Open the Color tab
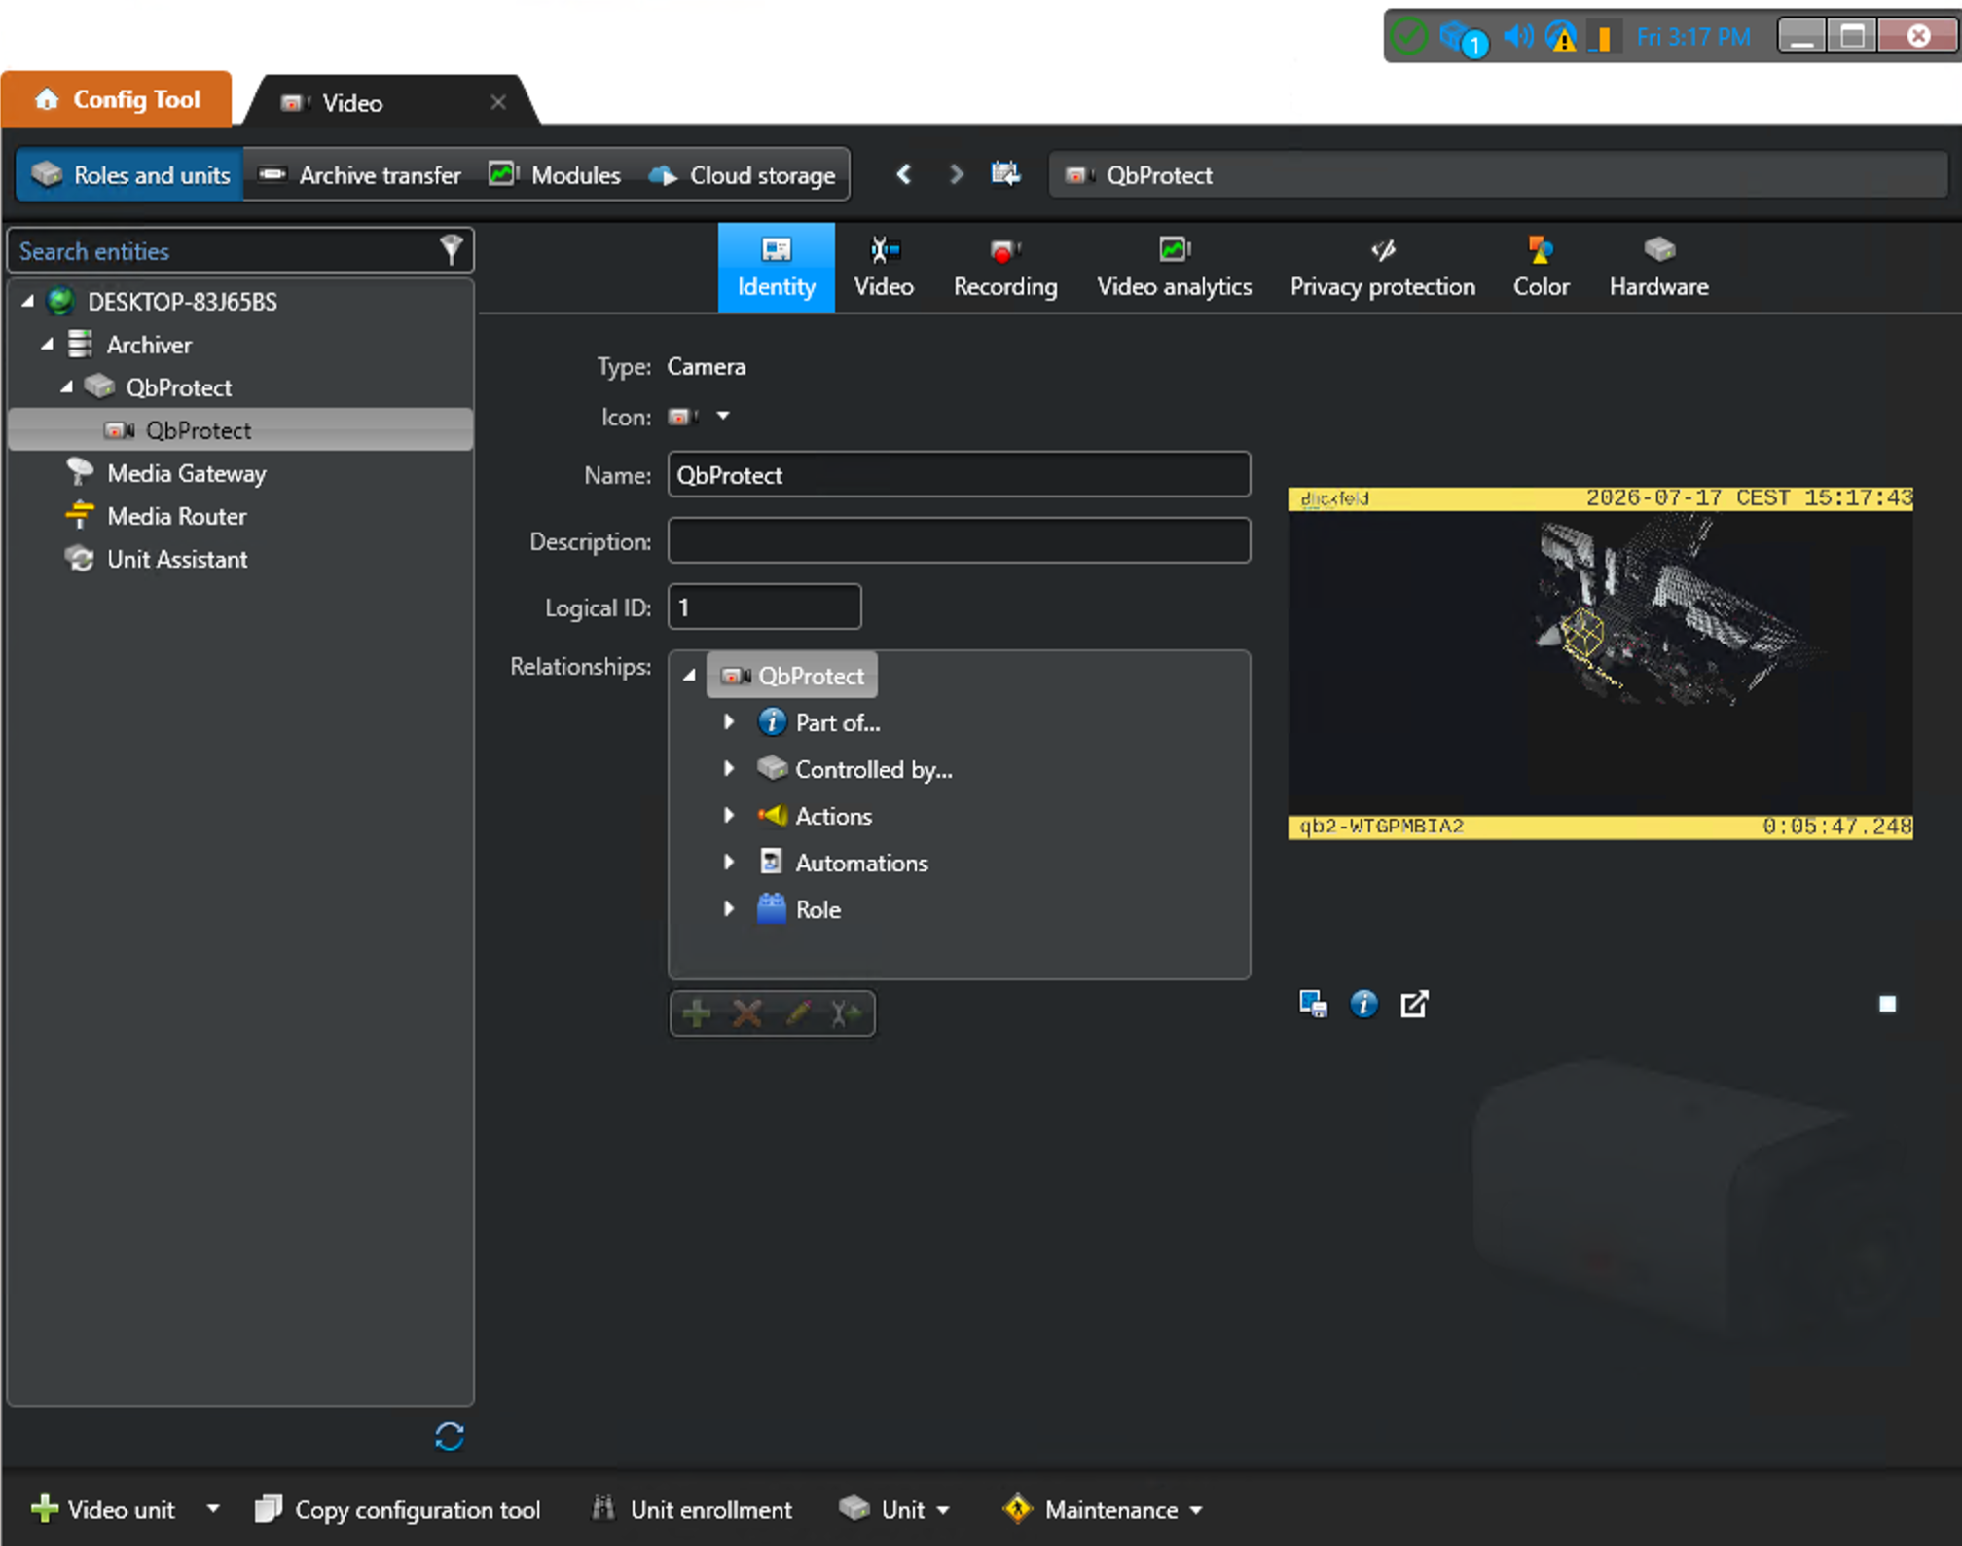 [1542, 268]
